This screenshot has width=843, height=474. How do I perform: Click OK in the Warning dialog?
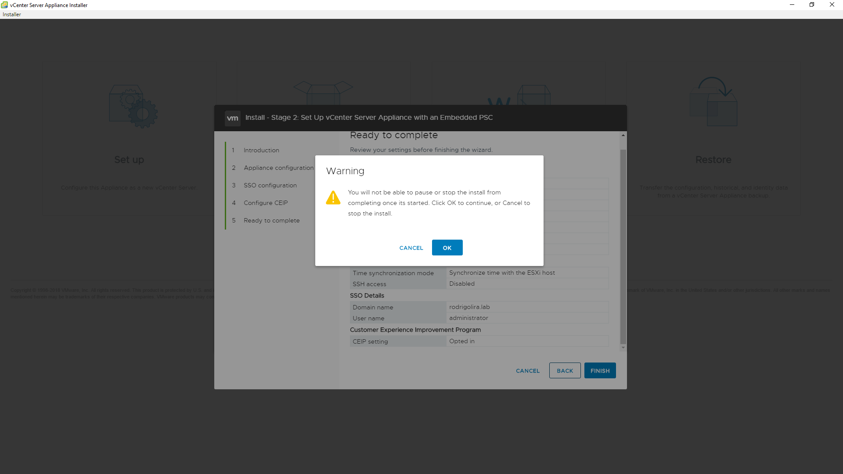coord(447,248)
